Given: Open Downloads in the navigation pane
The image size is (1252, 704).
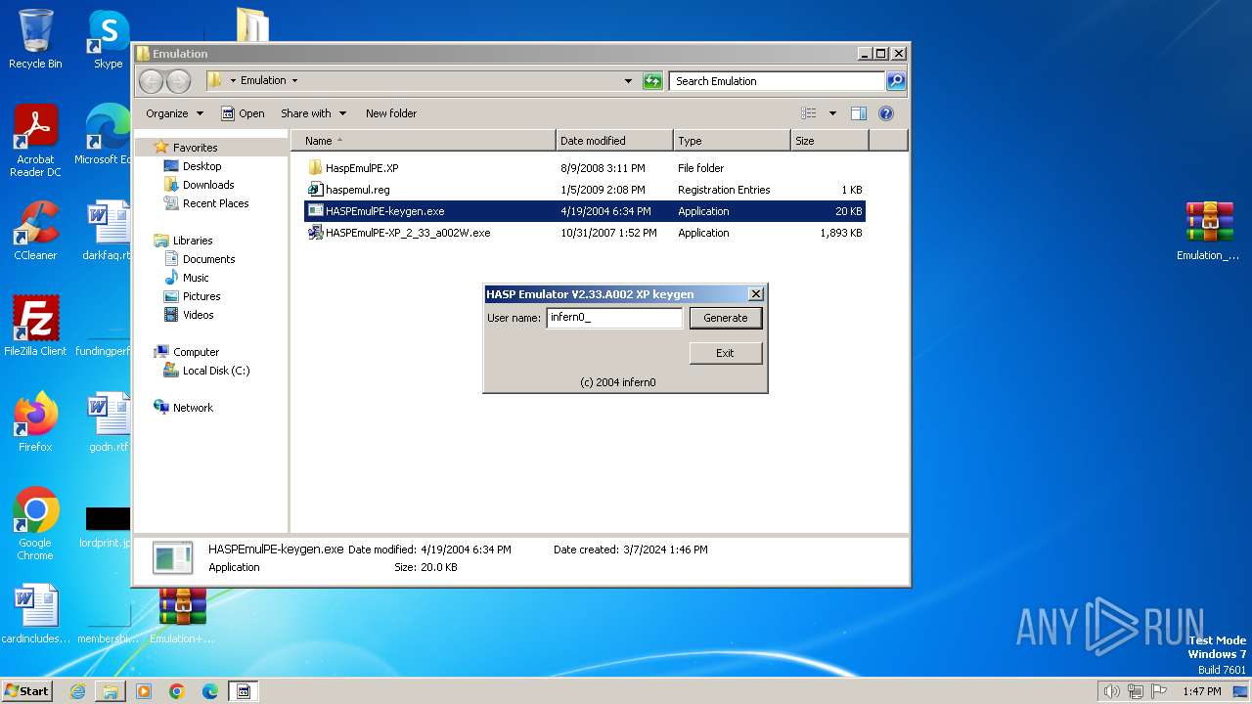Looking at the screenshot, I should (208, 185).
